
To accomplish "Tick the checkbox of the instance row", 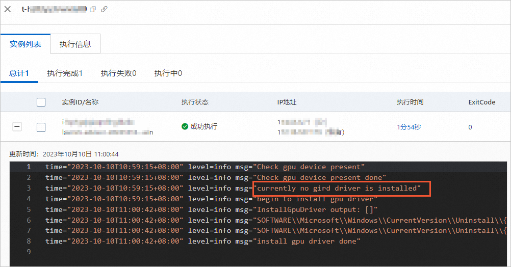I will 41,127.
